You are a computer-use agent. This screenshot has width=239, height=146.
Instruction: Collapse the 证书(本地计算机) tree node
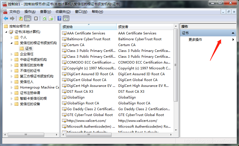pos(6,32)
